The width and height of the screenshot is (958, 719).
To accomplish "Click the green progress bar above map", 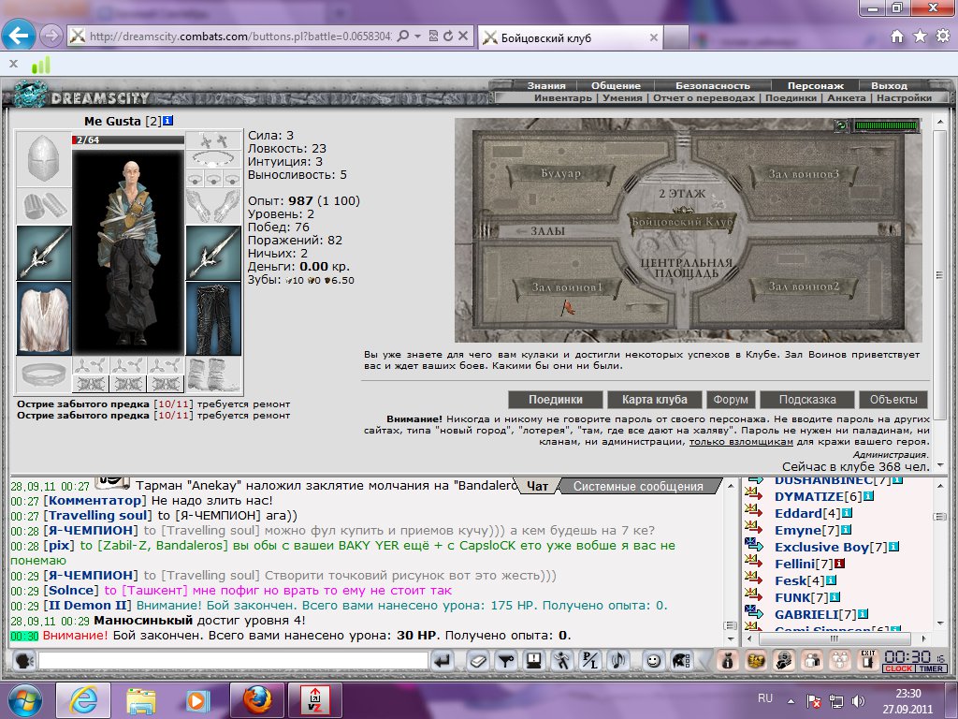I will point(886,125).
